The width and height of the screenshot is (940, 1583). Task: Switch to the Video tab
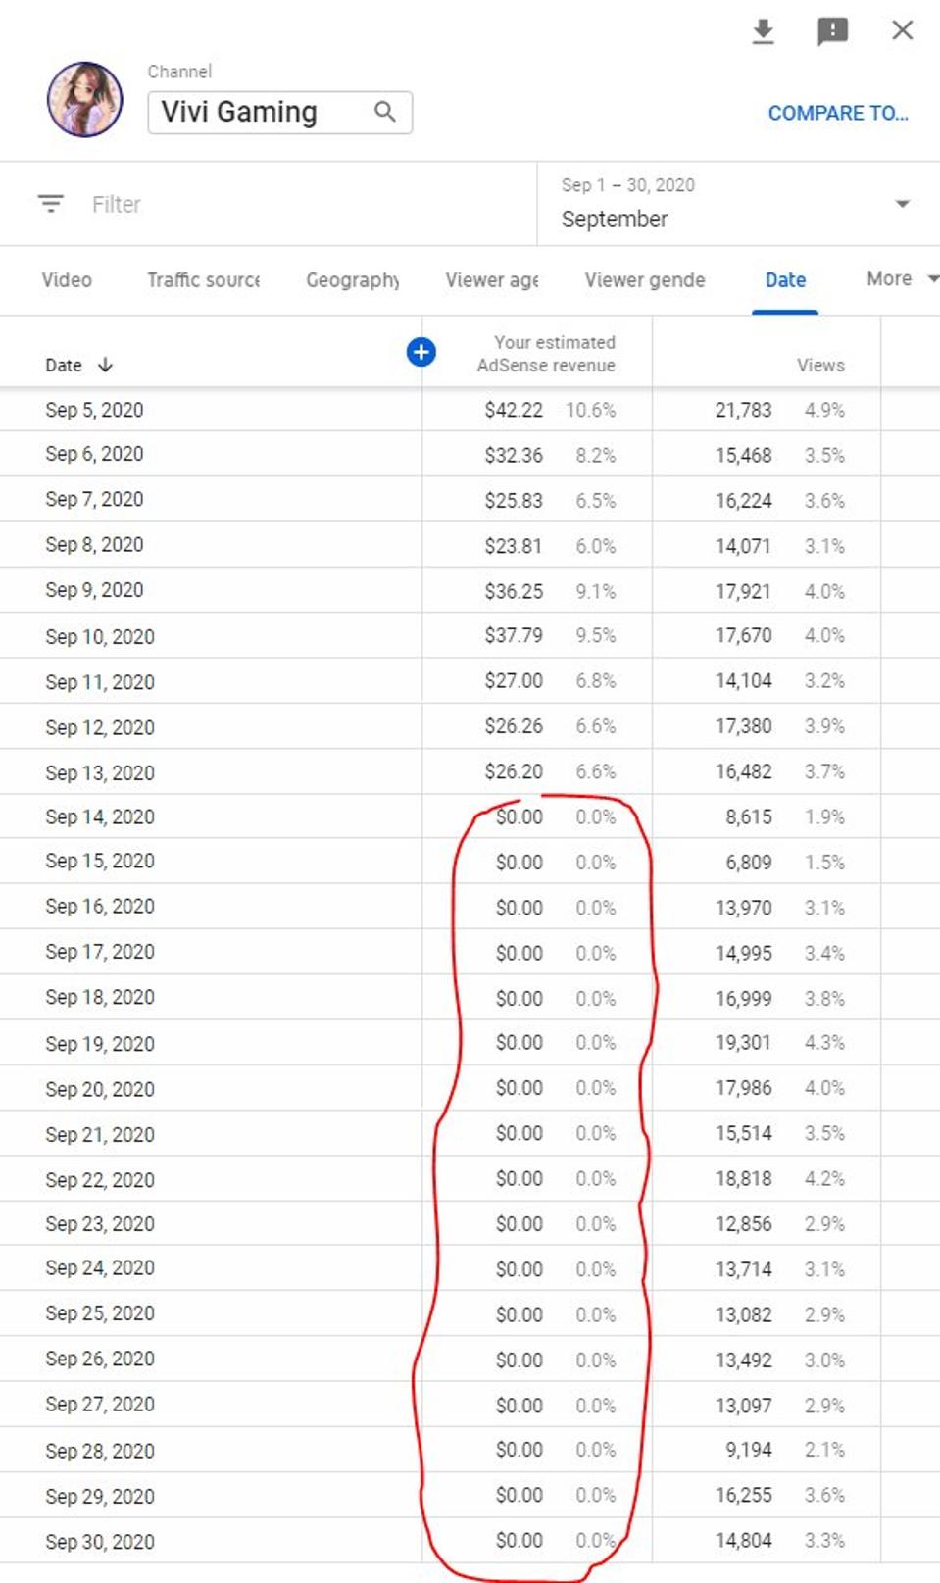(67, 280)
